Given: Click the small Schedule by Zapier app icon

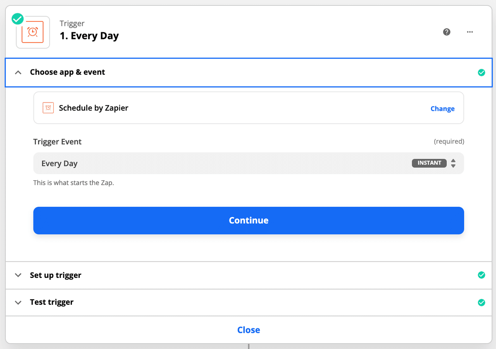Looking at the screenshot, I should coord(48,108).
